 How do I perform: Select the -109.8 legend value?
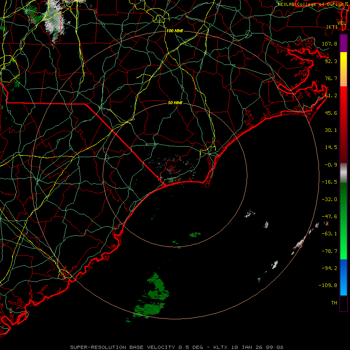(x=328, y=285)
